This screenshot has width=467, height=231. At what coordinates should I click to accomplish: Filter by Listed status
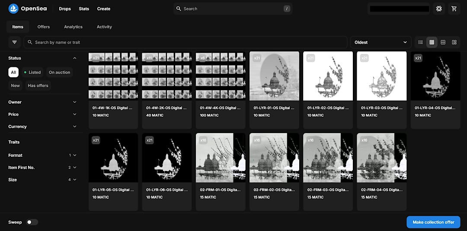click(32, 72)
